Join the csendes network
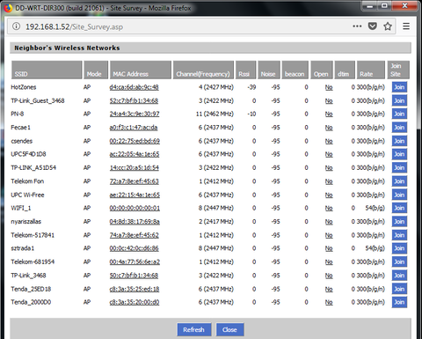Screen dimensions: 422x339 click(399, 141)
